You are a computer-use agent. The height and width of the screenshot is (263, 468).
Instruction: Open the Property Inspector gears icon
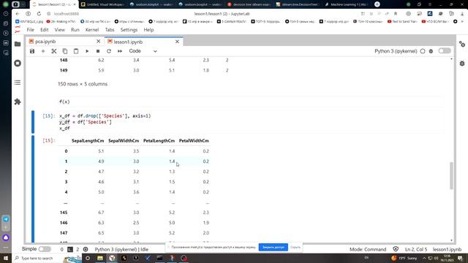pos(462,45)
